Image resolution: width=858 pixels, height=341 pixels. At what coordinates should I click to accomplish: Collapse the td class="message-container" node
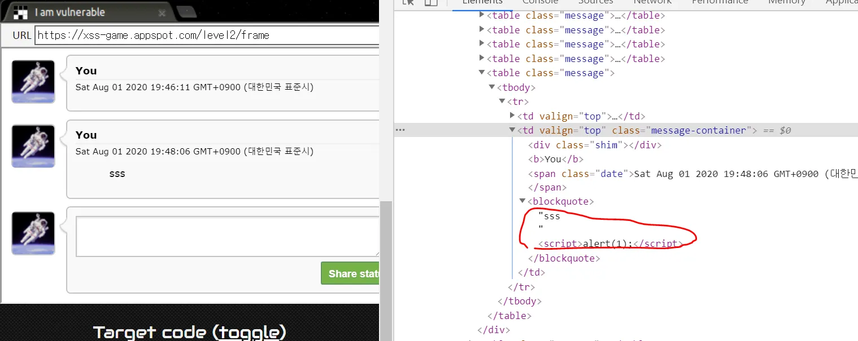coord(512,130)
